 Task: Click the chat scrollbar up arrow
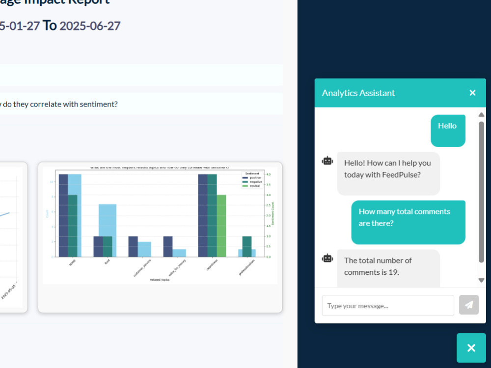click(x=482, y=115)
